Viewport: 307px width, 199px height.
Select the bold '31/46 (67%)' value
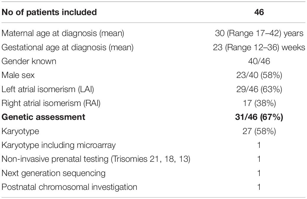click(259, 117)
